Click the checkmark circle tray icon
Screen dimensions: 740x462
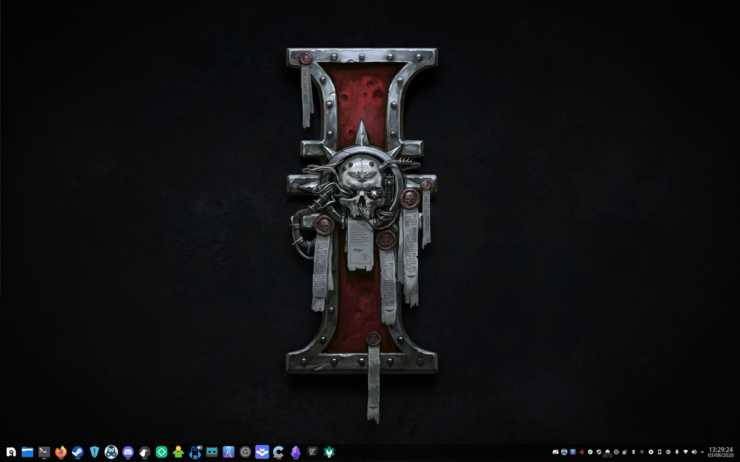point(590,452)
